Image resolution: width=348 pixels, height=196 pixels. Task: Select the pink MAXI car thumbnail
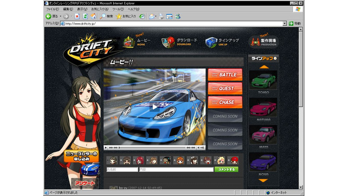263,135
